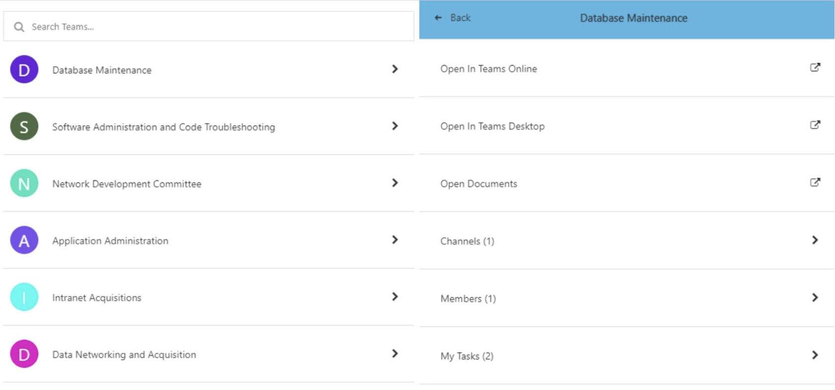Open the Members (1) entry
The height and width of the screenshot is (390, 835).
(627, 298)
